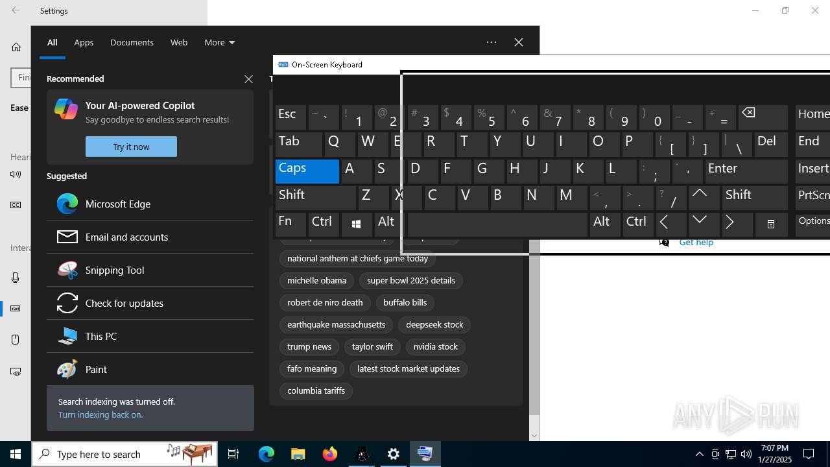Open Speech microphone icon in Settings sidebar
This screenshot has width=830, height=467.
coord(16,278)
